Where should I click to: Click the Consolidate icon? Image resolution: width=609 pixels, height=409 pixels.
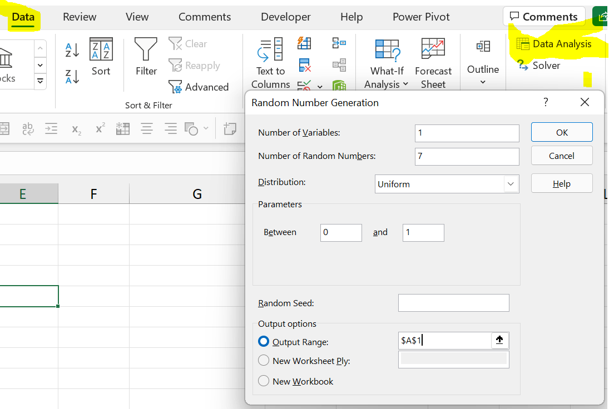(340, 43)
